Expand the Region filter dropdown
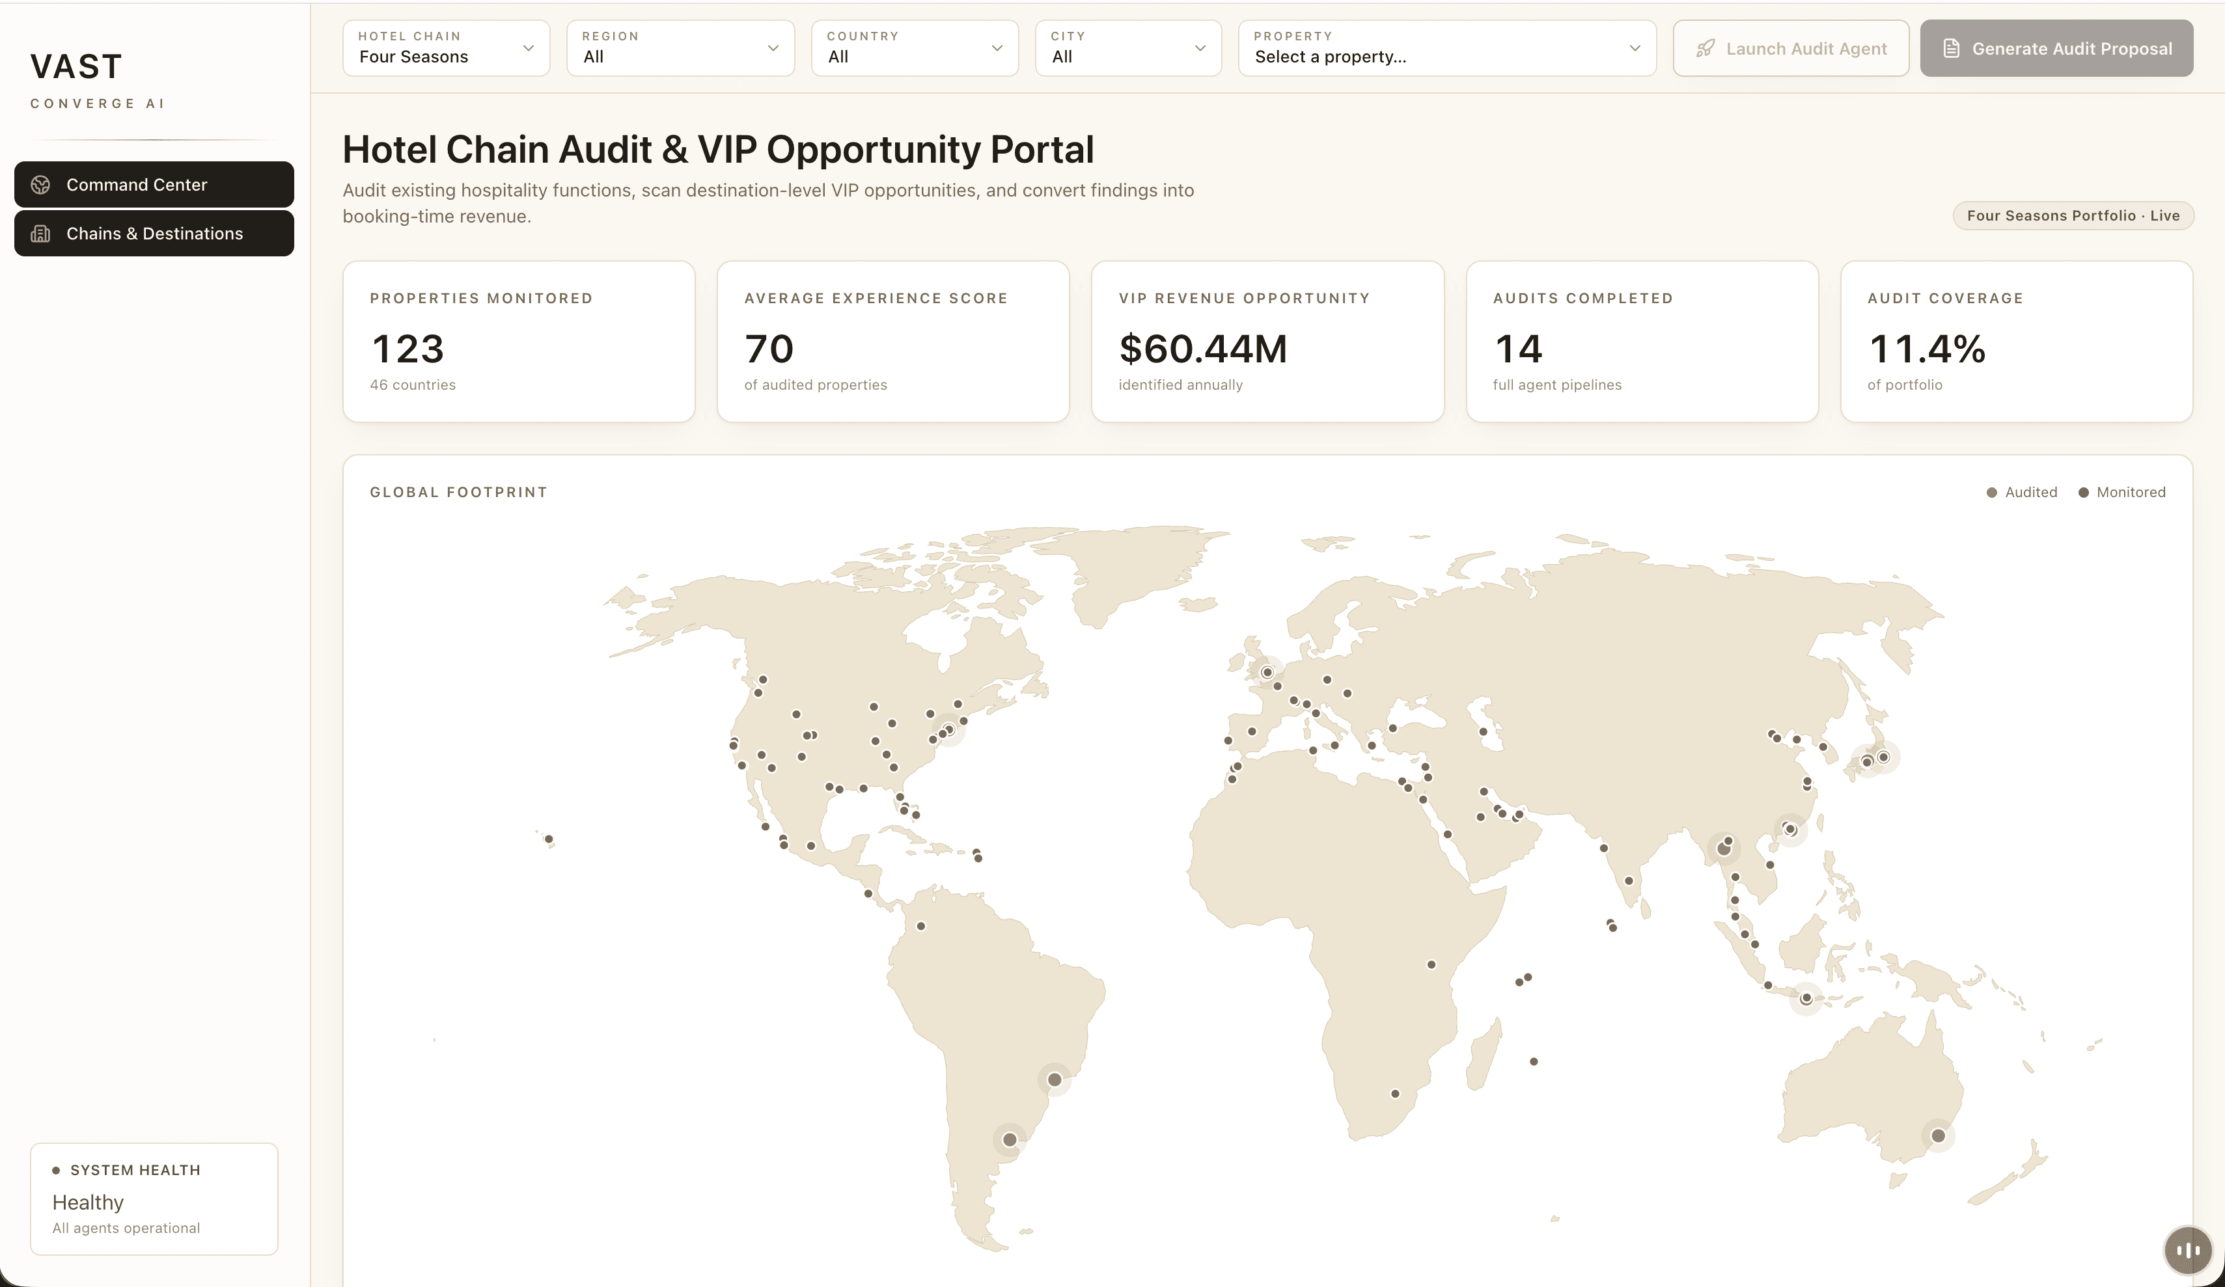Viewport: 2225px width, 1287px height. point(680,47)
